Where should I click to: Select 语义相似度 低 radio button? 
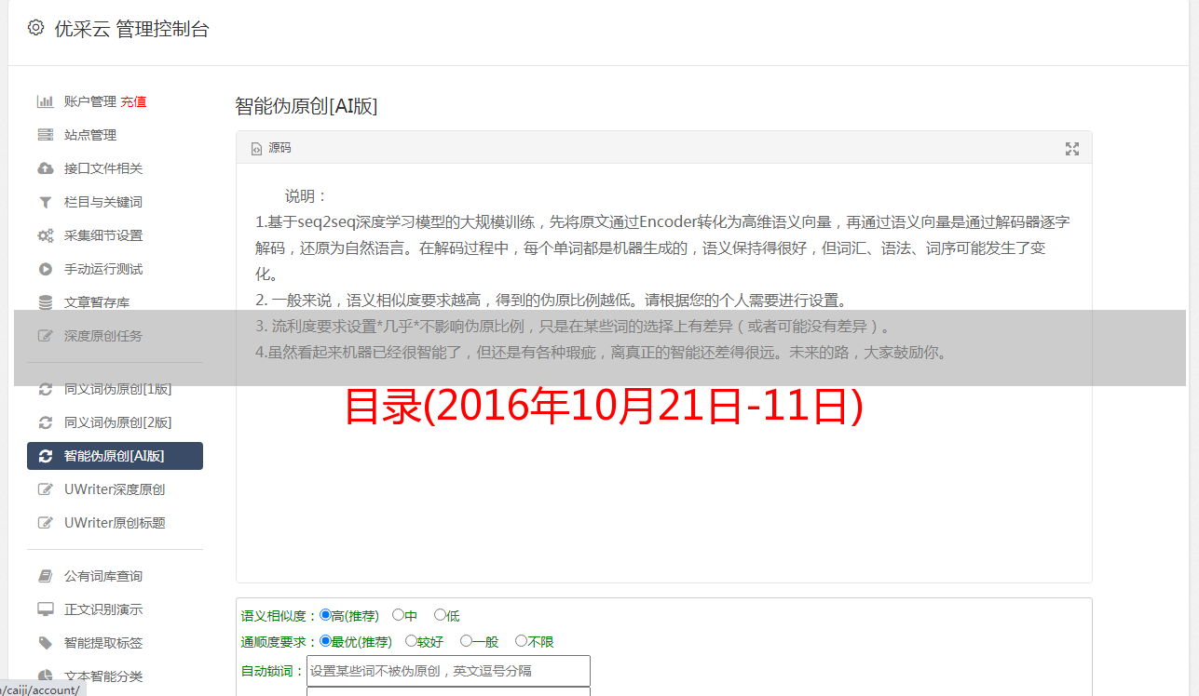(x=440, y=615)
